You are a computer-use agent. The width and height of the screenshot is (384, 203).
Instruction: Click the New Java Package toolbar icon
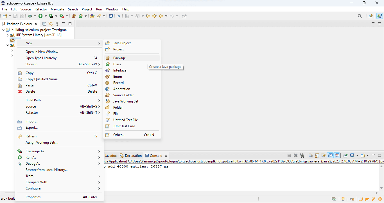tap(74, 16)
